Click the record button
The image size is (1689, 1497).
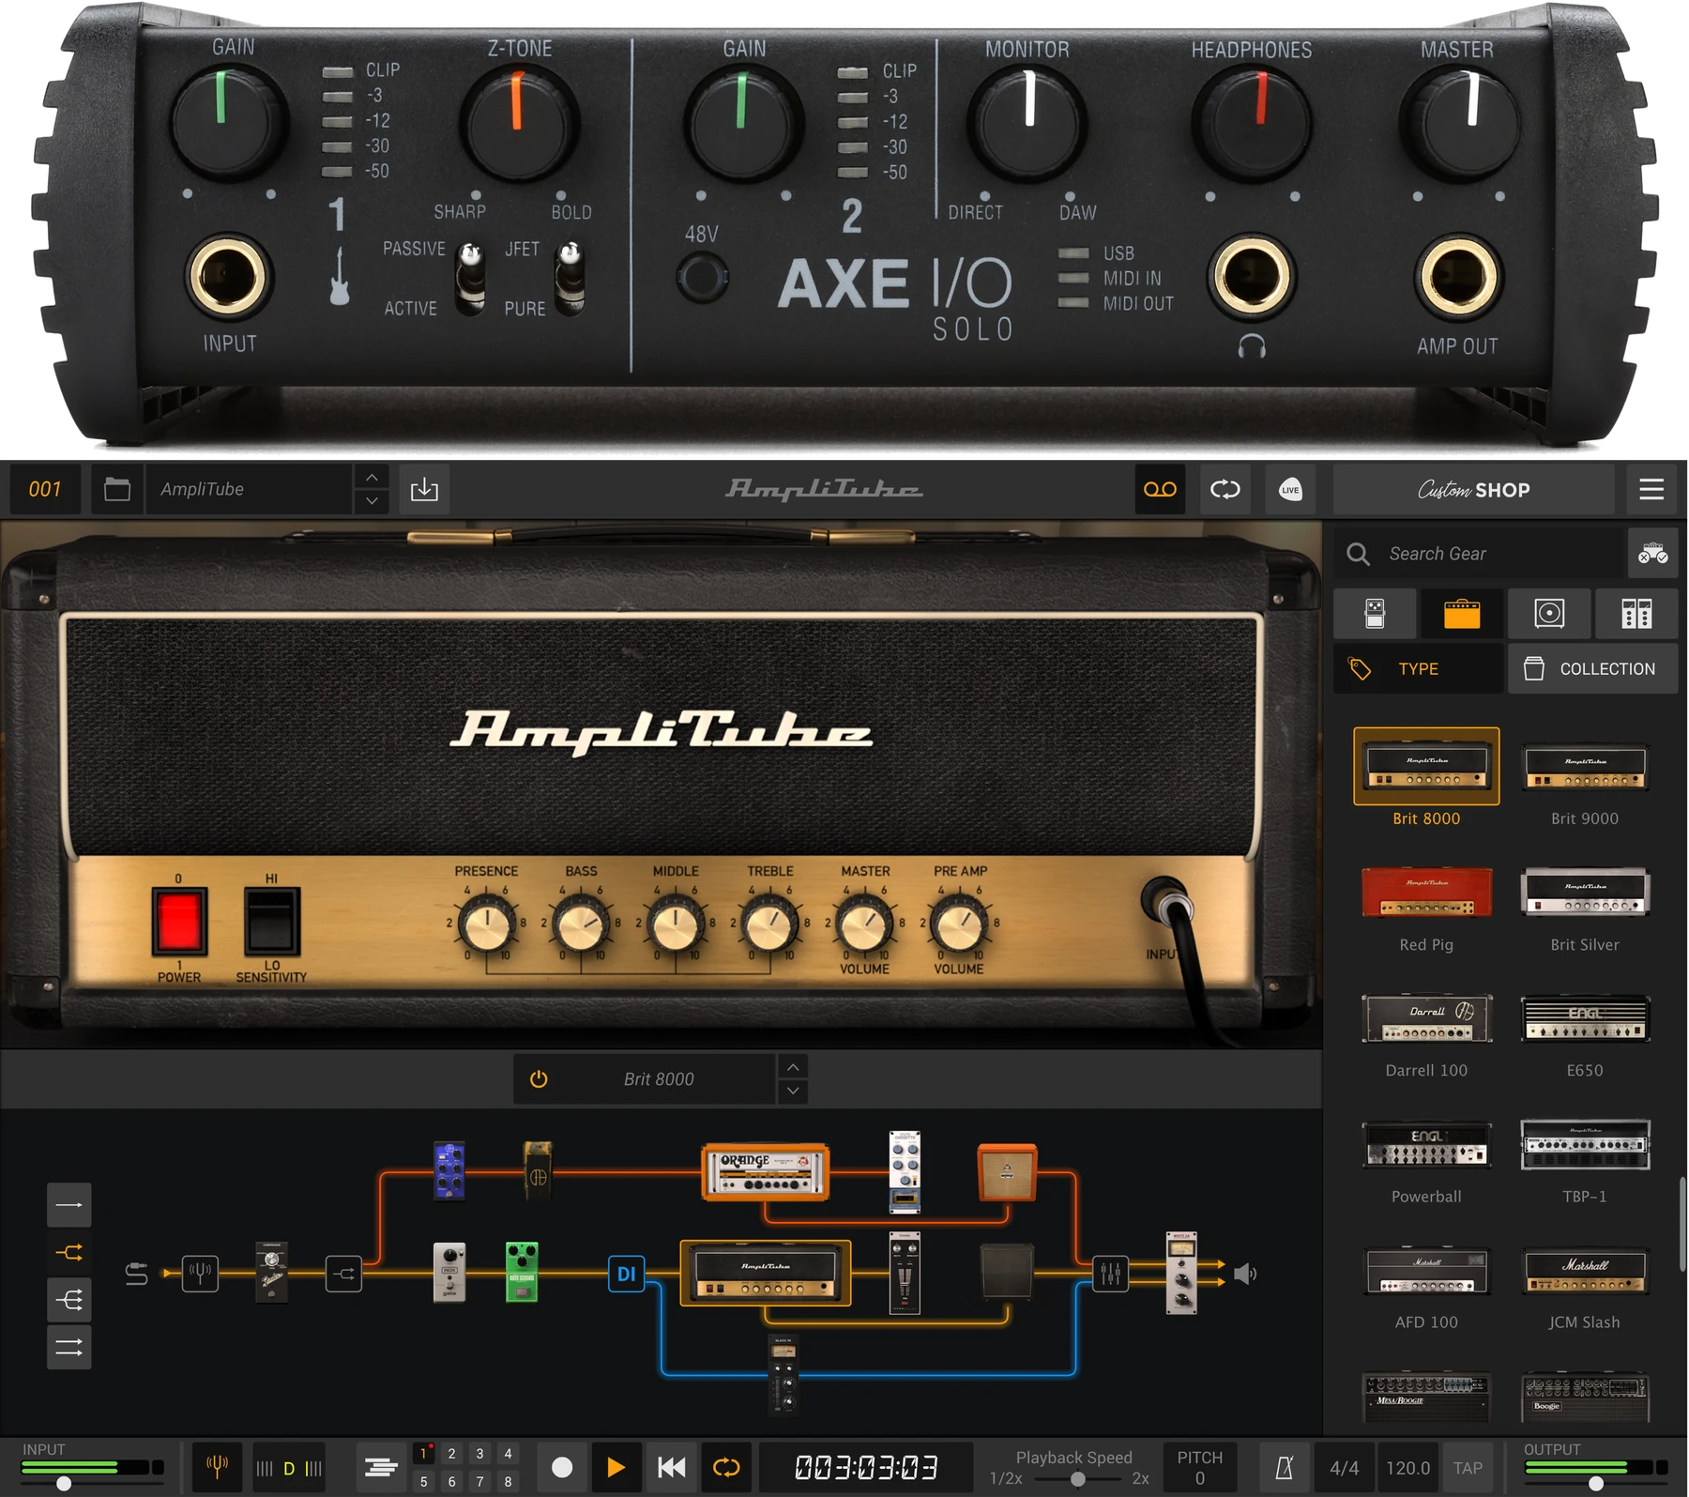(562, 1467)
